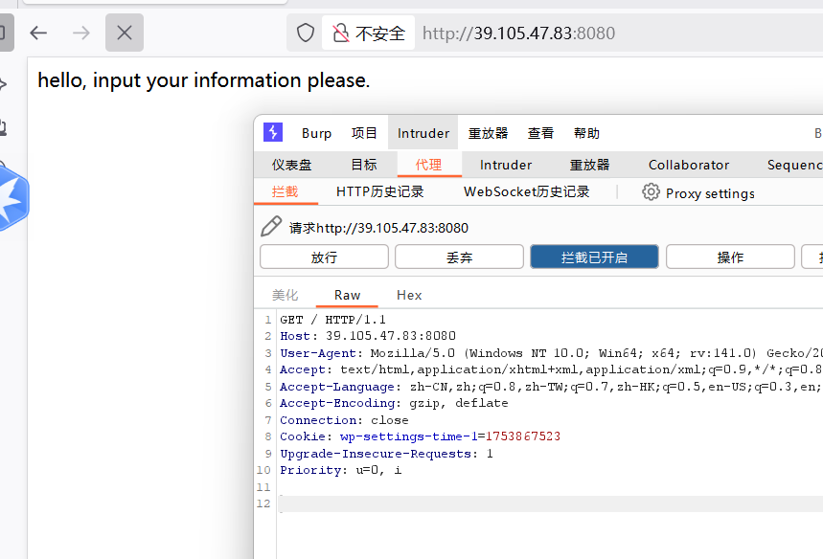Open the WebSocket历史记录 sub-tab
This screenshot has height=559, width=823.
526,192
